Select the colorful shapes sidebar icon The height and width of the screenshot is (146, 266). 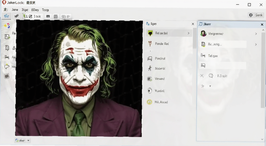point(7,26)
